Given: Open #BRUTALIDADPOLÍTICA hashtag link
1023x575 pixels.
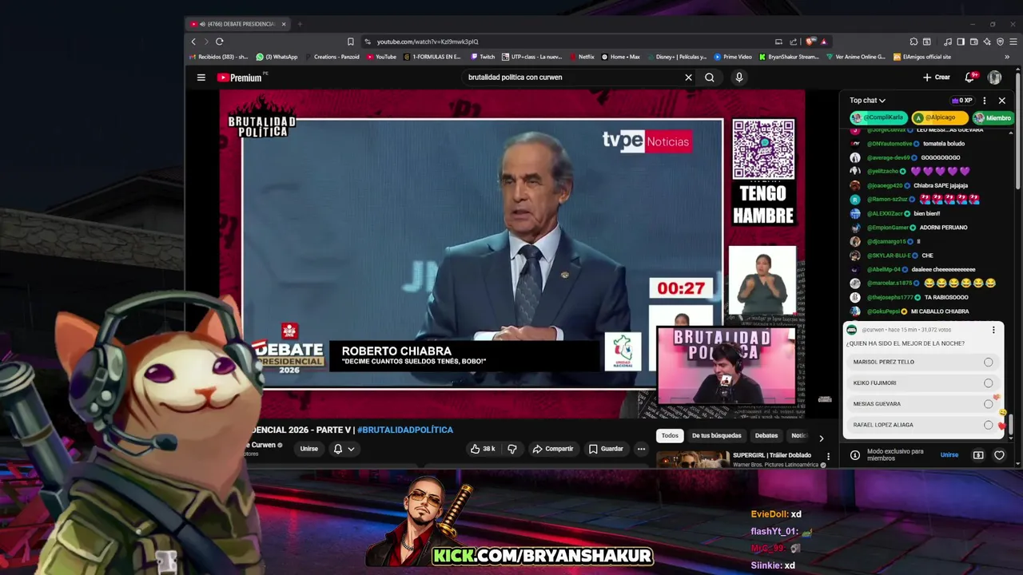Looking at the screenshot, I should click(405, 430).
